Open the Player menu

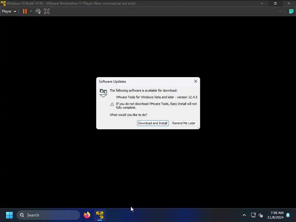[9, 11]
